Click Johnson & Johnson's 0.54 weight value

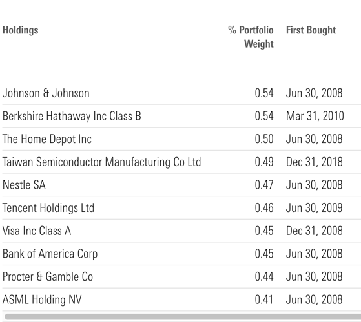tap(264, 93)
